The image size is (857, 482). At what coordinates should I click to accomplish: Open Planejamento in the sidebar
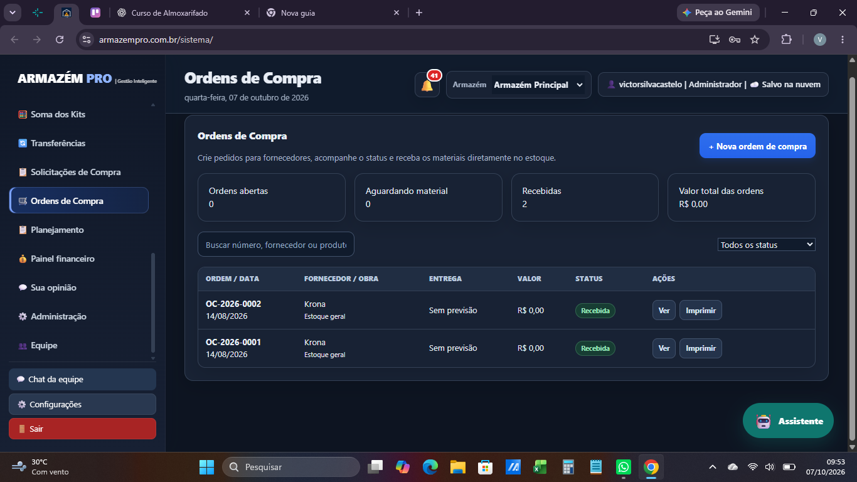click(78, 230)
